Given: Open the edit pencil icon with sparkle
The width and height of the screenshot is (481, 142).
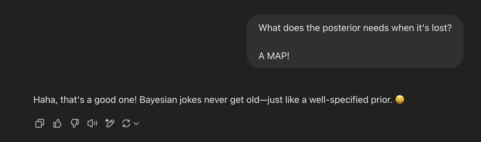Looking at the screenshot, I should point(110,124).
